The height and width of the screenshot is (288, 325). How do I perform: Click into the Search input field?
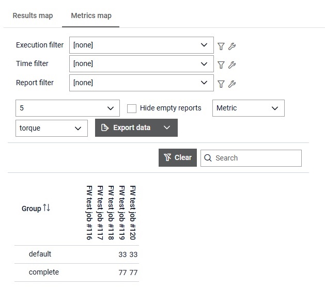tap(256, 158)
